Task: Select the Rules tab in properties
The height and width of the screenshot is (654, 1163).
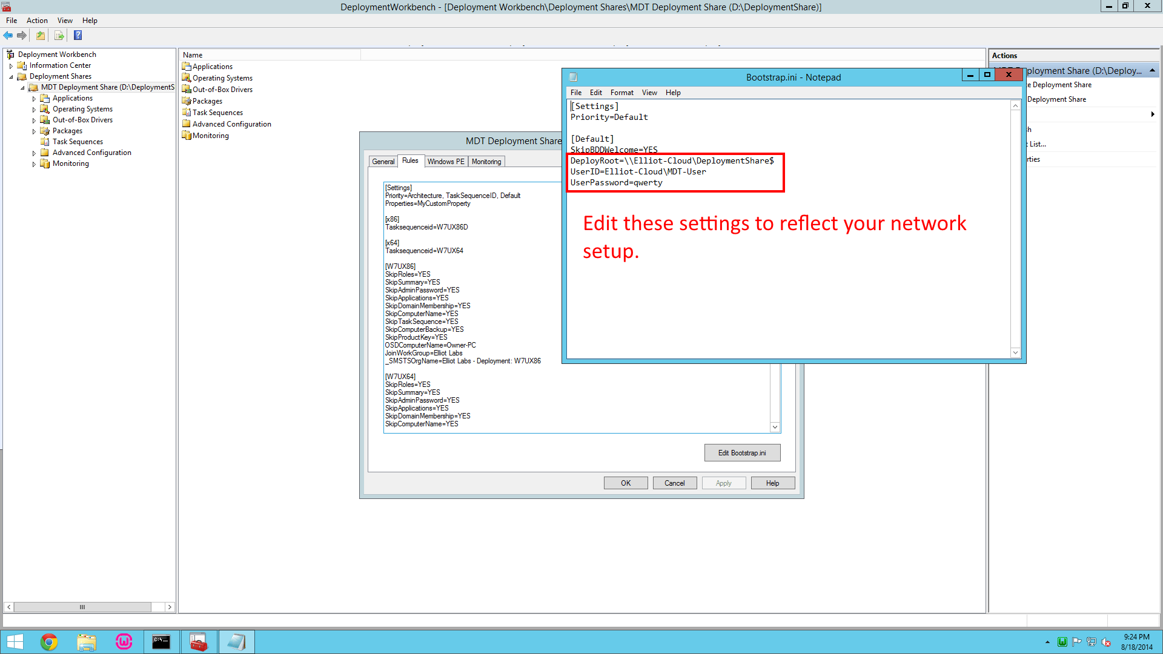Action: (410, 160)
